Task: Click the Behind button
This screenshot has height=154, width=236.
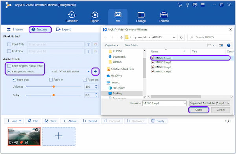Action: 90,121
